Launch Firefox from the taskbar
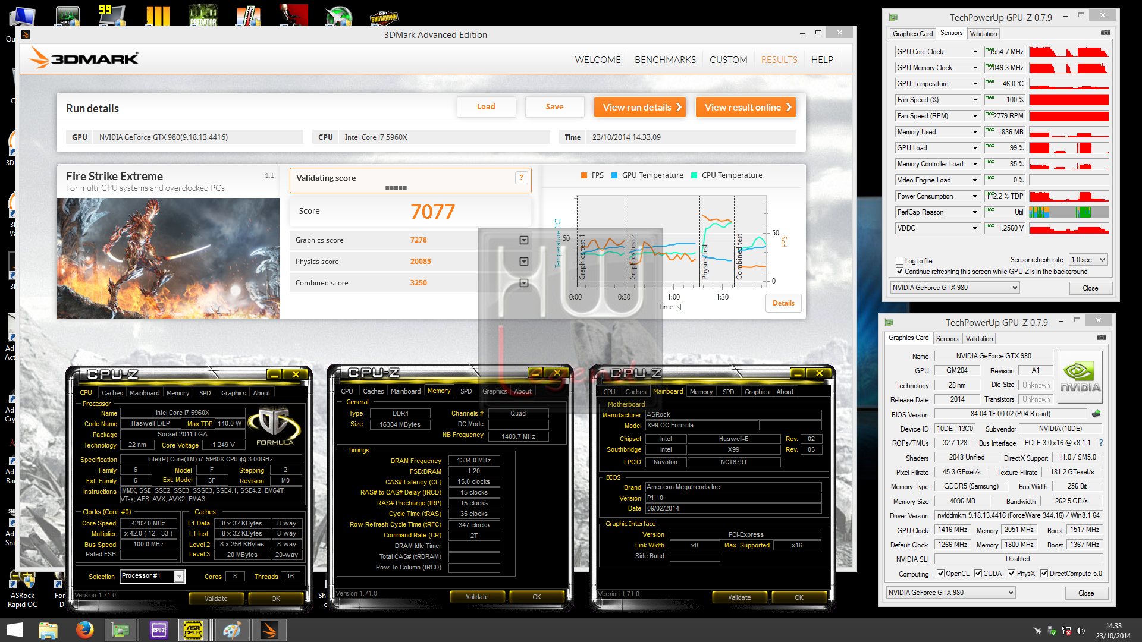Screen dimensions: 1142x642 84,630
